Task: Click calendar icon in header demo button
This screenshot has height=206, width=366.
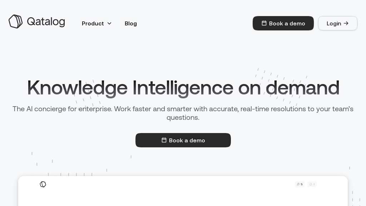Action: (x=264, y=23)
